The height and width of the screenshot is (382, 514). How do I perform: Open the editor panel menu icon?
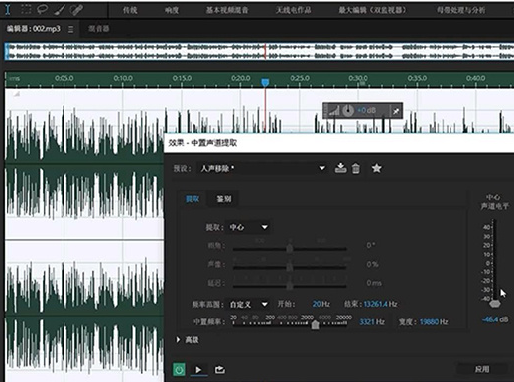(70, 29)
